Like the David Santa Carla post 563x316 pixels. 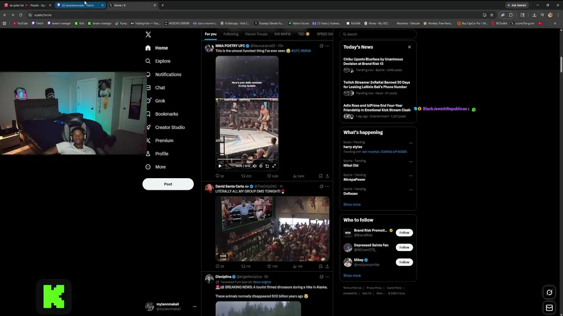(273, 266)
